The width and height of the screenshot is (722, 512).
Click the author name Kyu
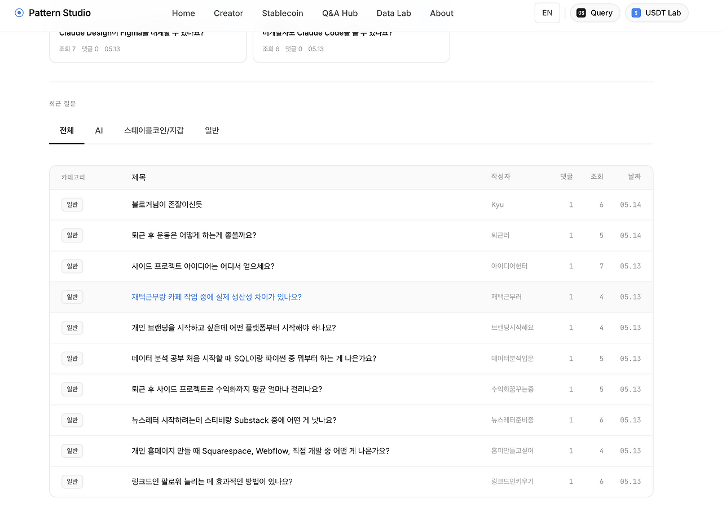click(498, 205)
